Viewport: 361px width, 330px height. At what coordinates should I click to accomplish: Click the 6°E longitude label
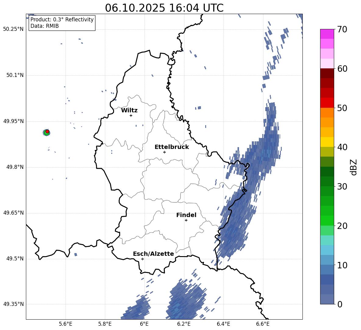(144, 324)
